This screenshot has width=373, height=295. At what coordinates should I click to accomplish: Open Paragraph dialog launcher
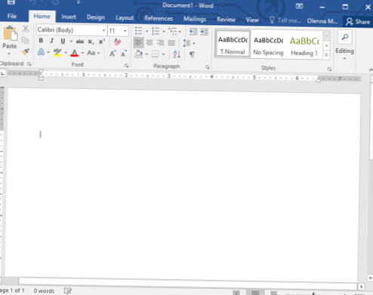[x=208, y=67]
